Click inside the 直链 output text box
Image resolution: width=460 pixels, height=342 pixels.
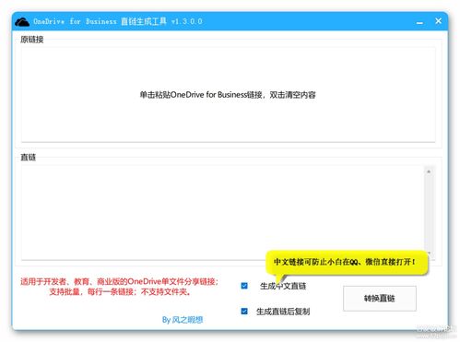click(223, 212)
